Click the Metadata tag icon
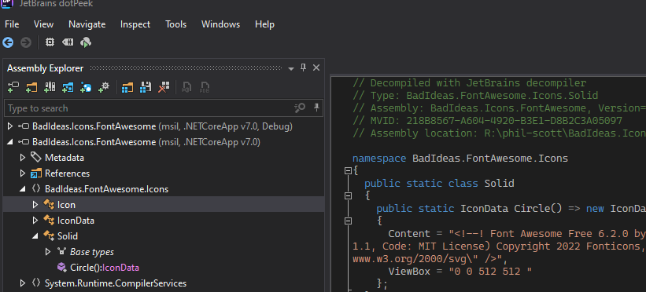 36,157
